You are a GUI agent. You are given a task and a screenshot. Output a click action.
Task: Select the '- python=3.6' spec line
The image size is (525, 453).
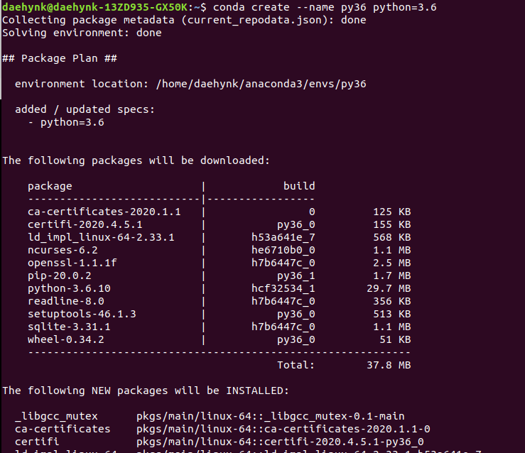pos(66,122)
